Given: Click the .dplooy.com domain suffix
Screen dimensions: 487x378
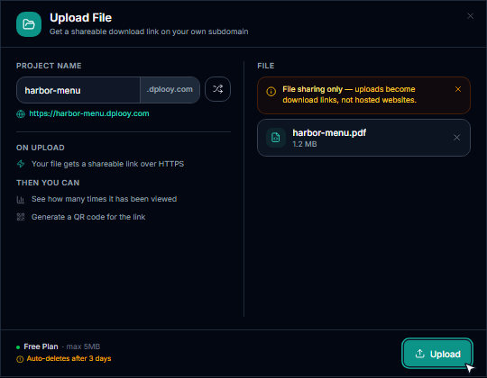Looking at the screenshot, I should click(x=170, y=89).
